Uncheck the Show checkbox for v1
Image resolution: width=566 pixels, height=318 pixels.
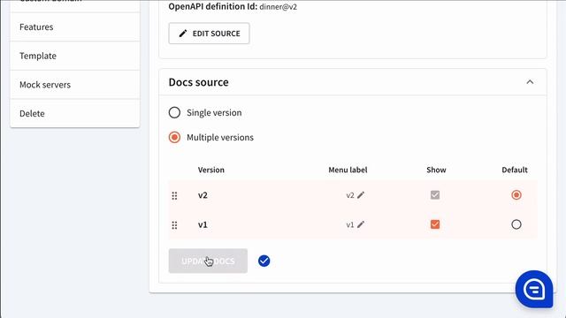coord(435,224)
